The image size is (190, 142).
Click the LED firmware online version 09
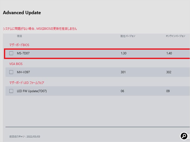click(x=168, y=91)
